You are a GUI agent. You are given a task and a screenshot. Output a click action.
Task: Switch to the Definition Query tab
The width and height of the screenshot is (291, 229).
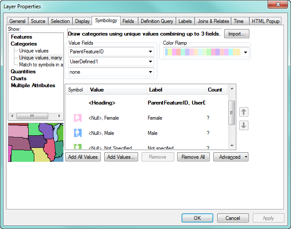coord(157,21)
